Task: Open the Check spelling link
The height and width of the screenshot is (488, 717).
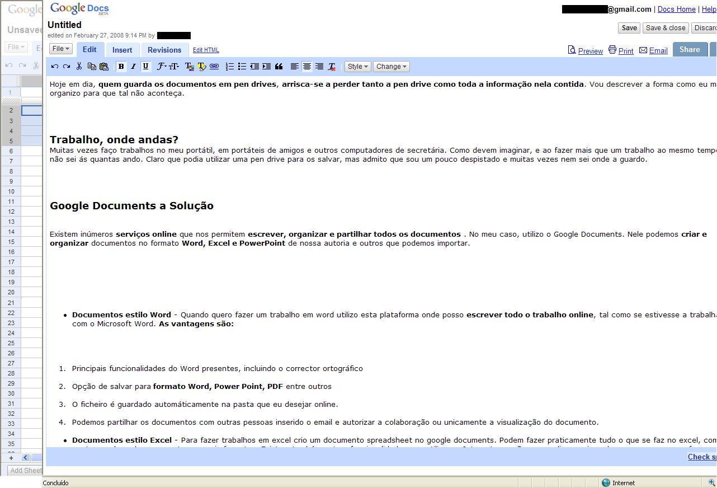Action: pos(702,457)
